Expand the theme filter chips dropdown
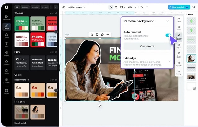This screenshot has width=198, height=127. [x=55, y=7]
